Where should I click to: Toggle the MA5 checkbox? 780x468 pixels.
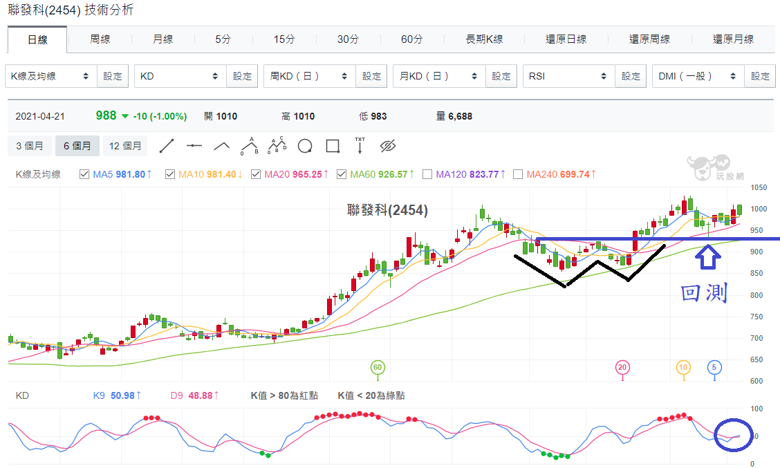click(84, 174)
